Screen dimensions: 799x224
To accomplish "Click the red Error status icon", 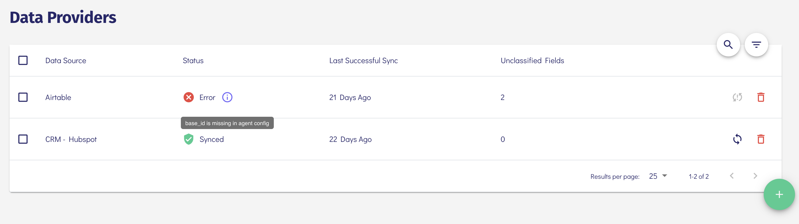I will pos(189,97).
